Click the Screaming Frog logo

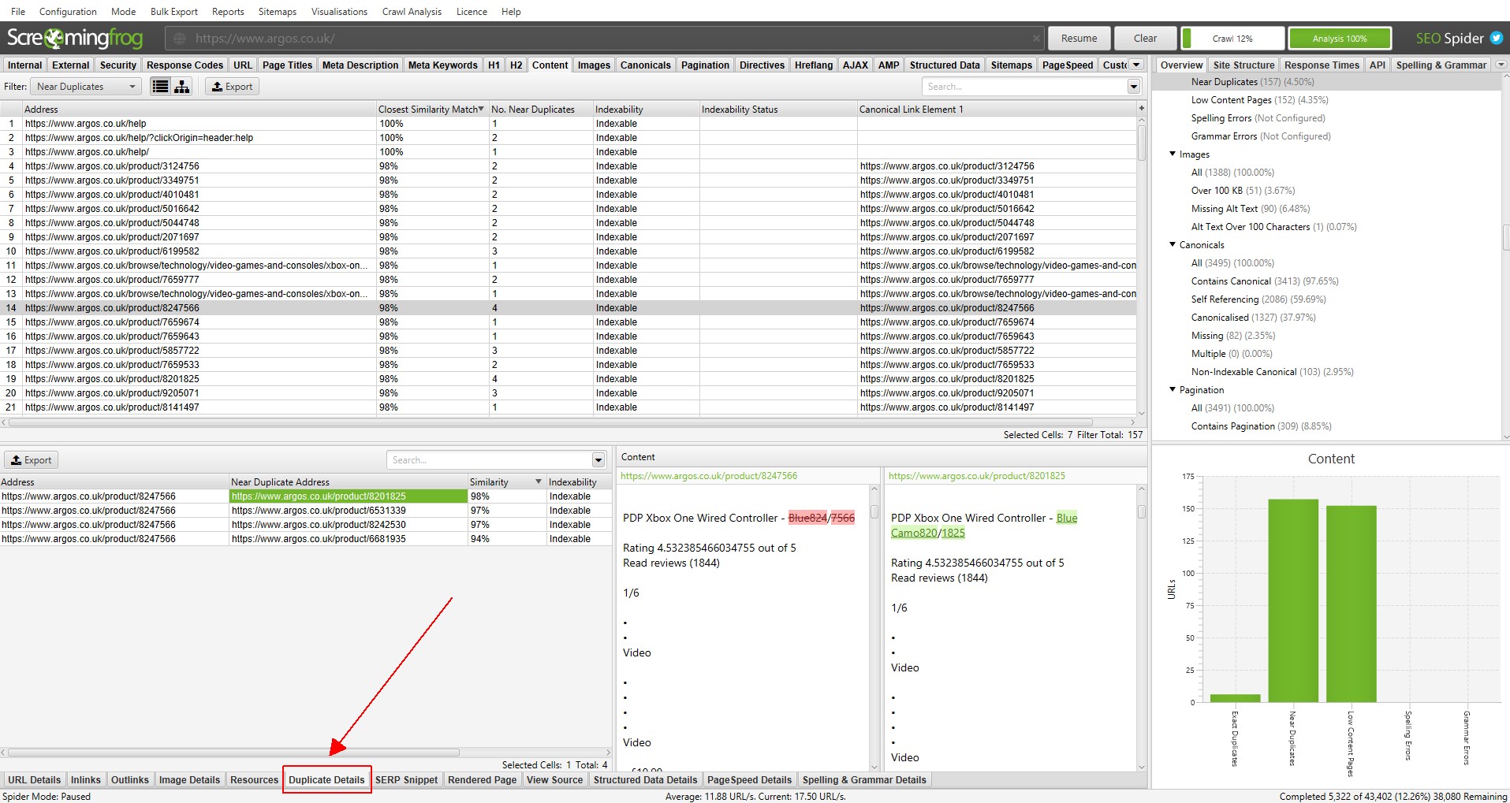pyautogui.click(x=73, y=38)
